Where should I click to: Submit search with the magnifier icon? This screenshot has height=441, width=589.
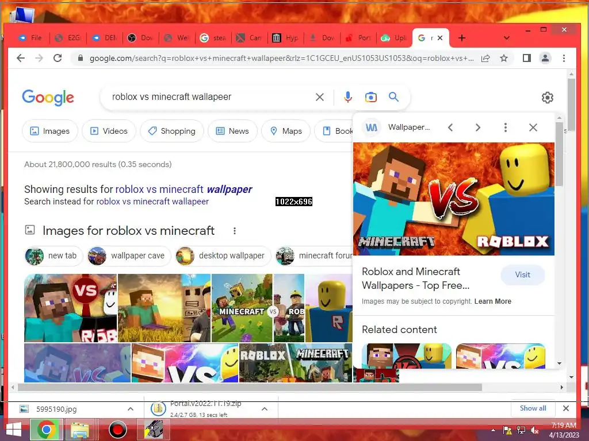point(393,97)
